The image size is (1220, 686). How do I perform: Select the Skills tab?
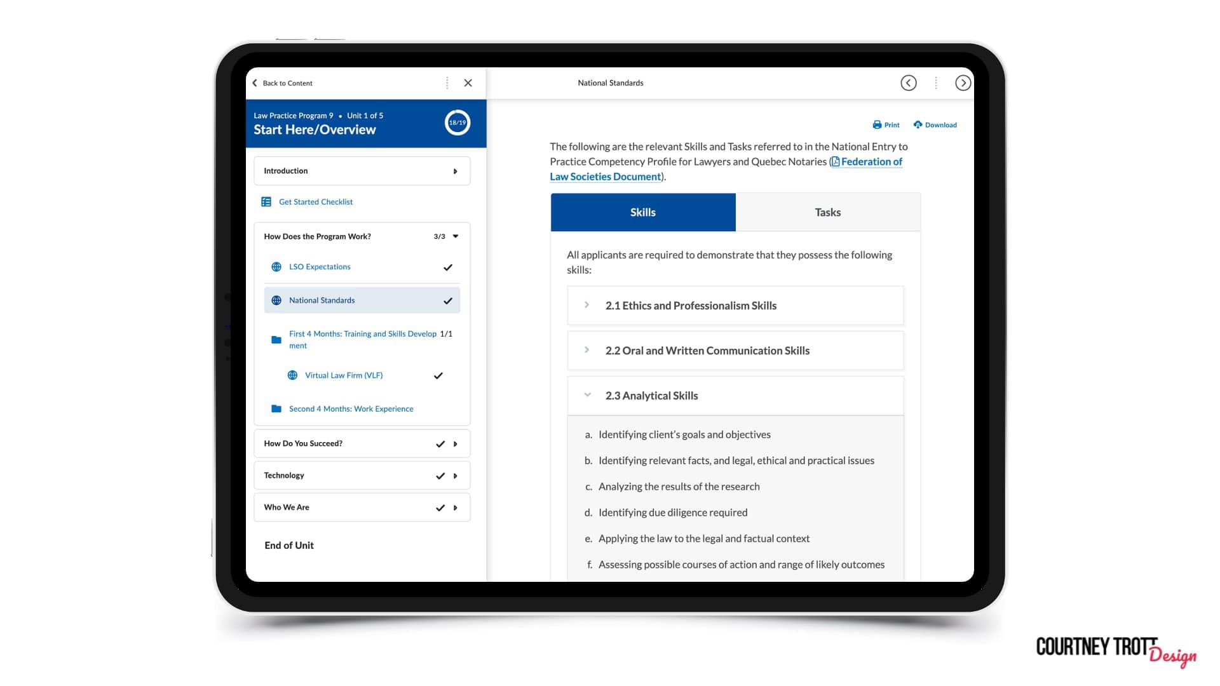pyautogui.click(x=643, y=212)
